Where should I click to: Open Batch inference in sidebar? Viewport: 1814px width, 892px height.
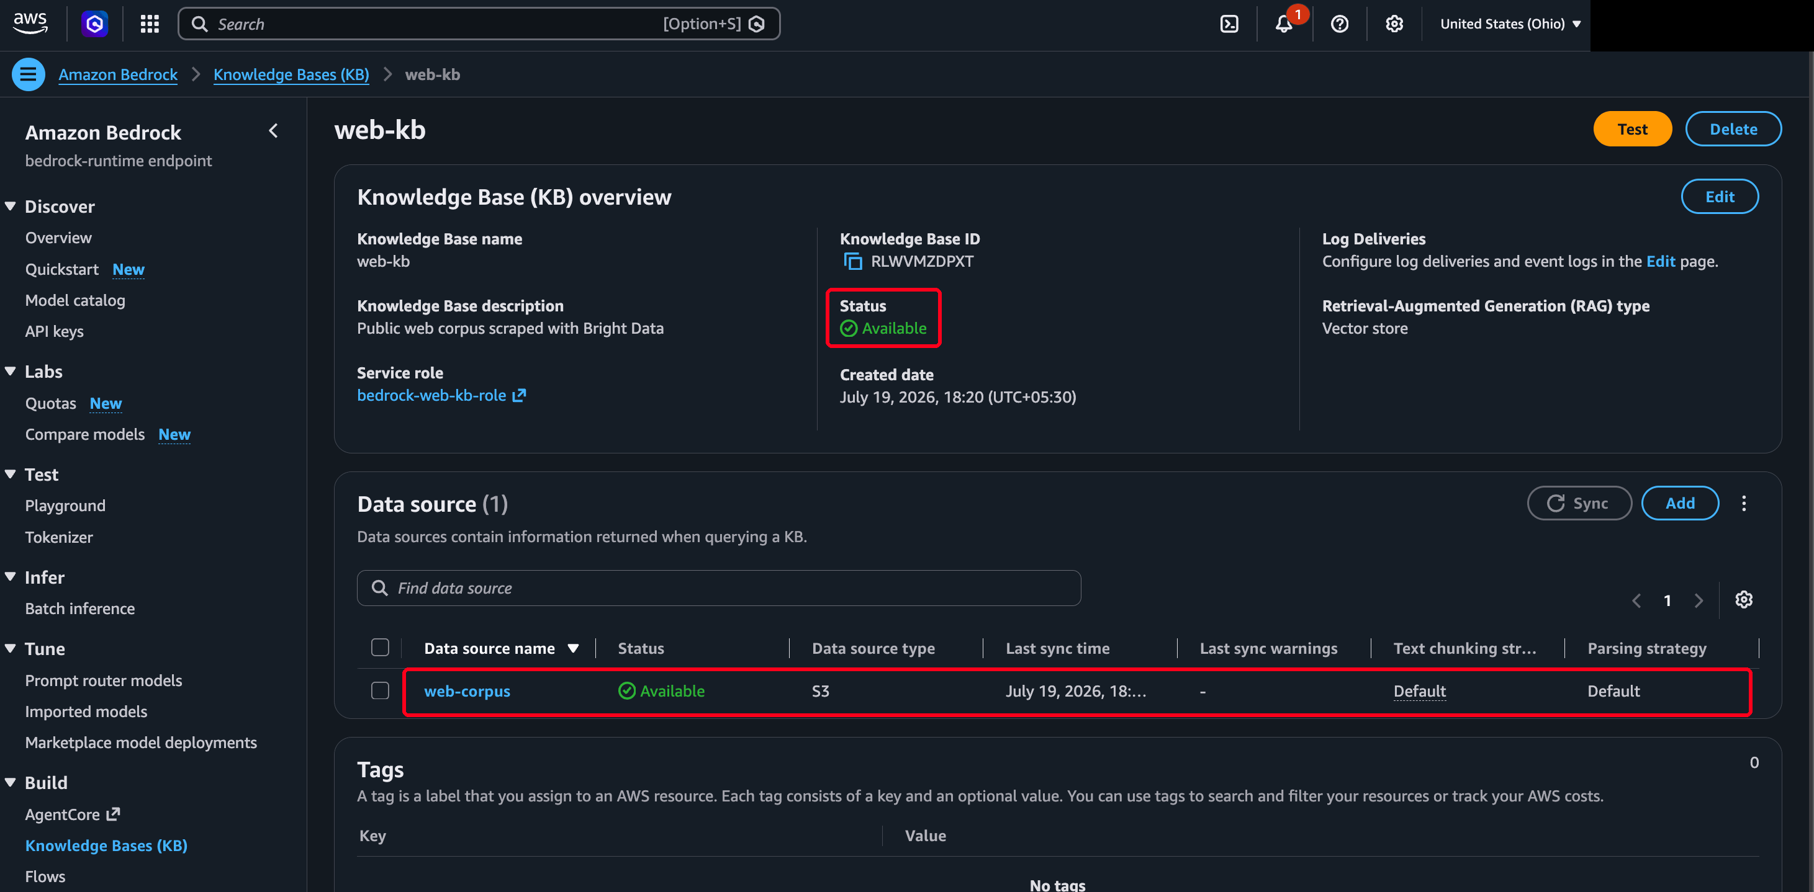80,609
